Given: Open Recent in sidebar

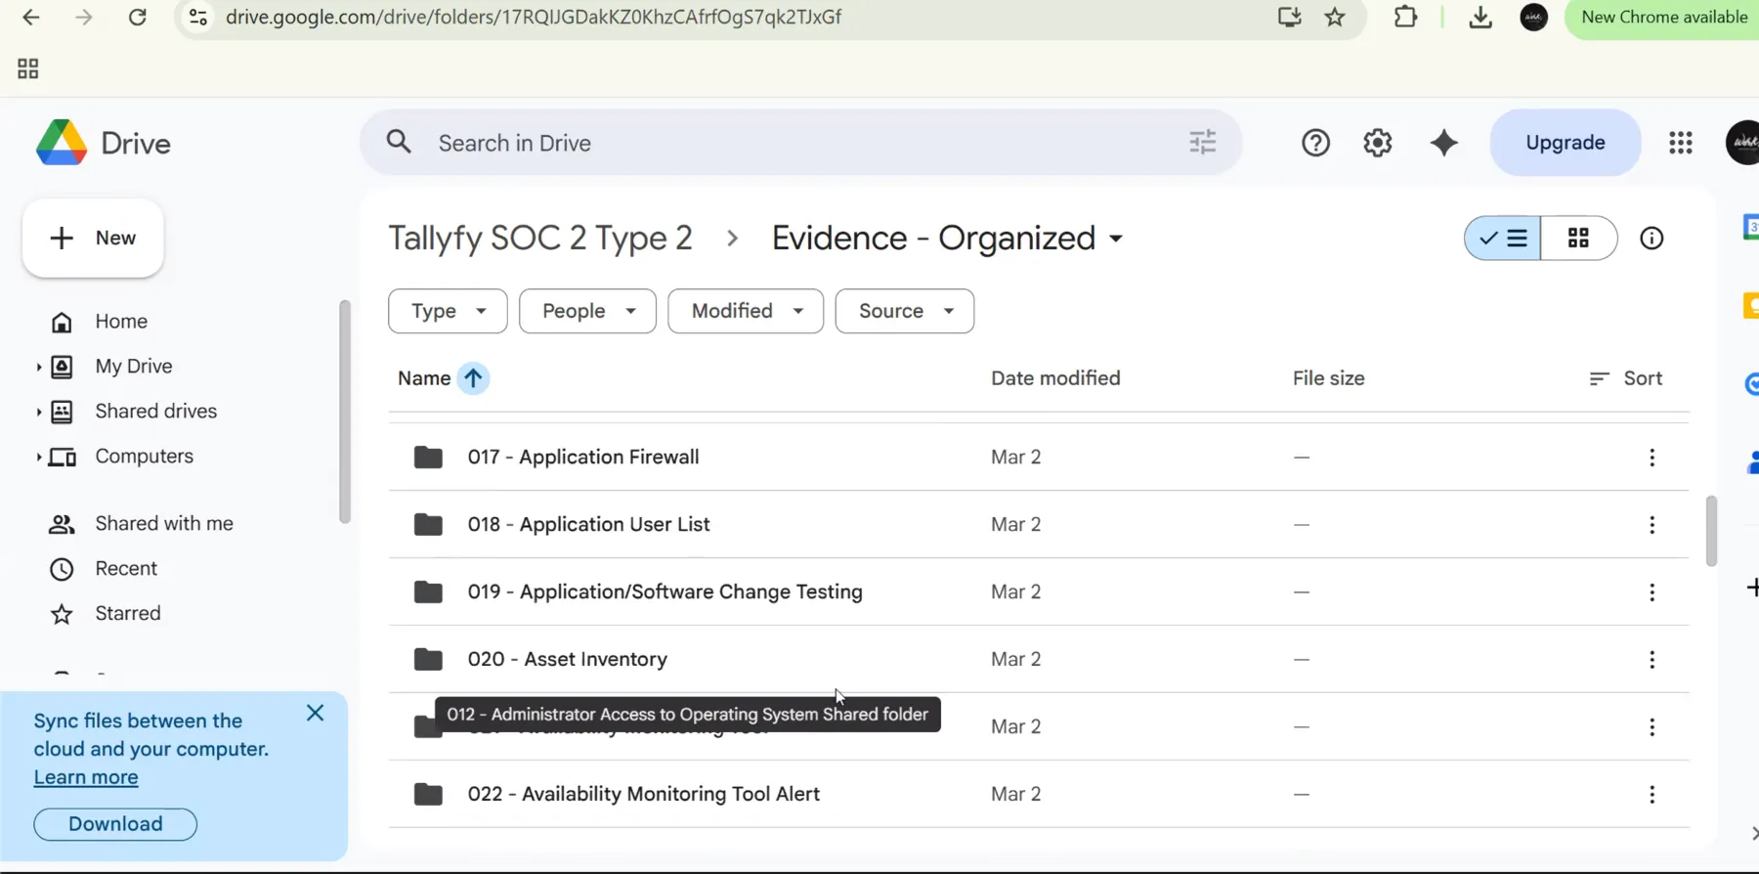Looking at the screenshot, I should (x=126, y=569).
